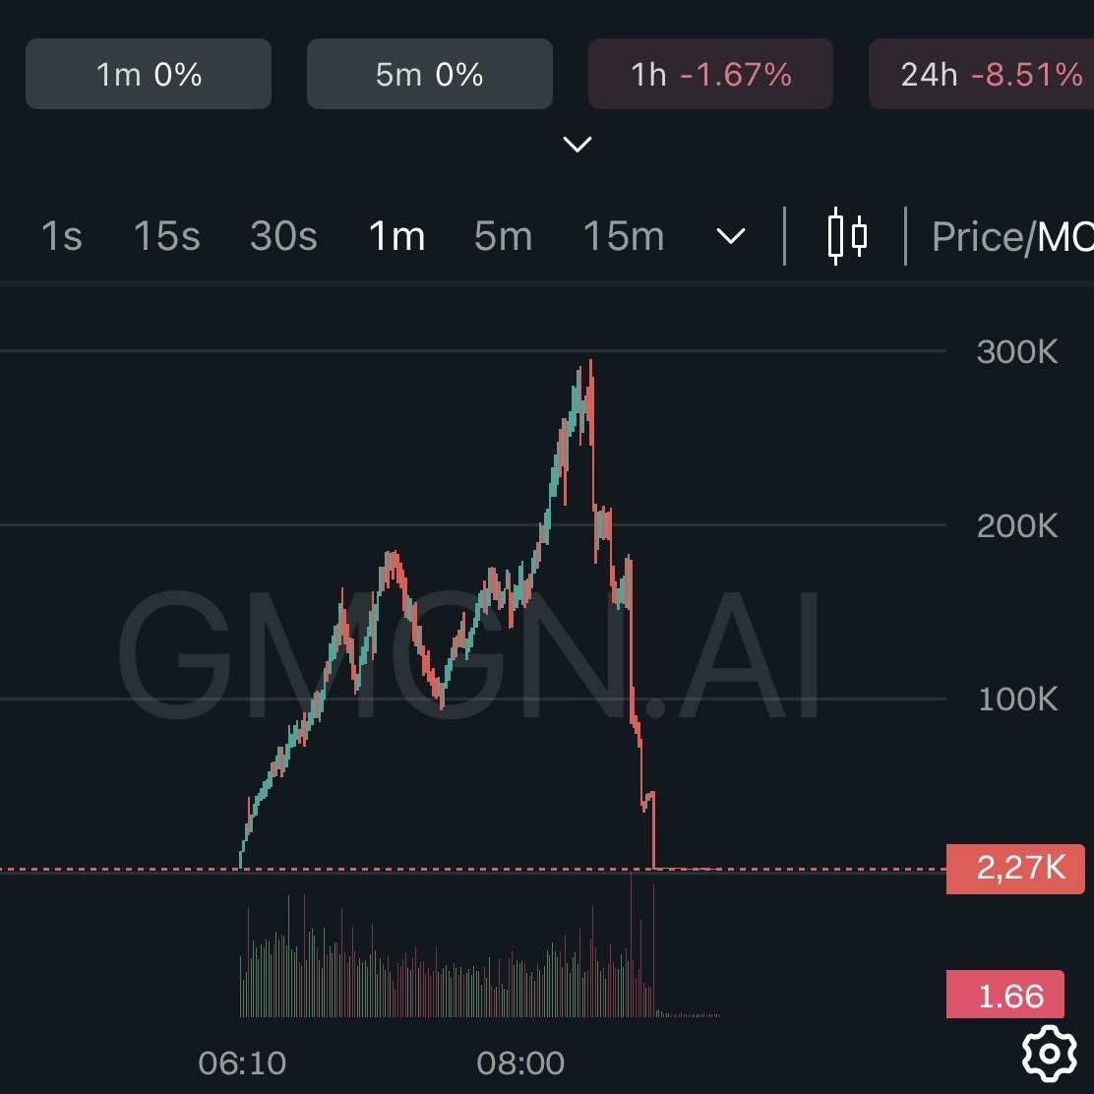
Task: Switch to 30s chart interval
Action: [283, 237]
